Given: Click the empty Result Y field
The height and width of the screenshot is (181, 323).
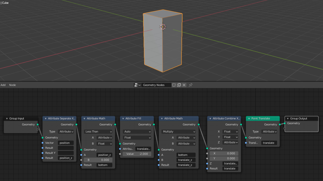Looking at the screenshot, I should (66, 153).
